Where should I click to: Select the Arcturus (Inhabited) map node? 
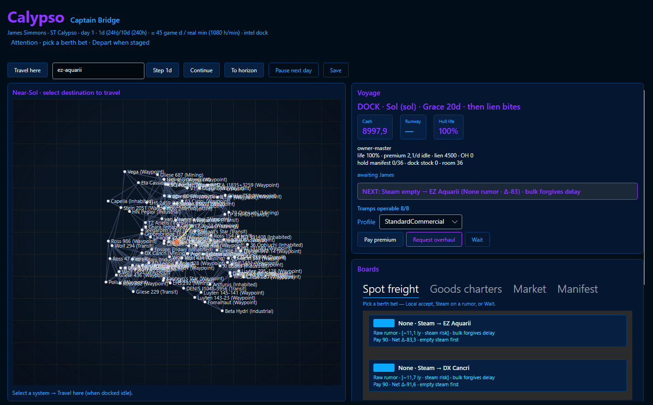[210, 284]
